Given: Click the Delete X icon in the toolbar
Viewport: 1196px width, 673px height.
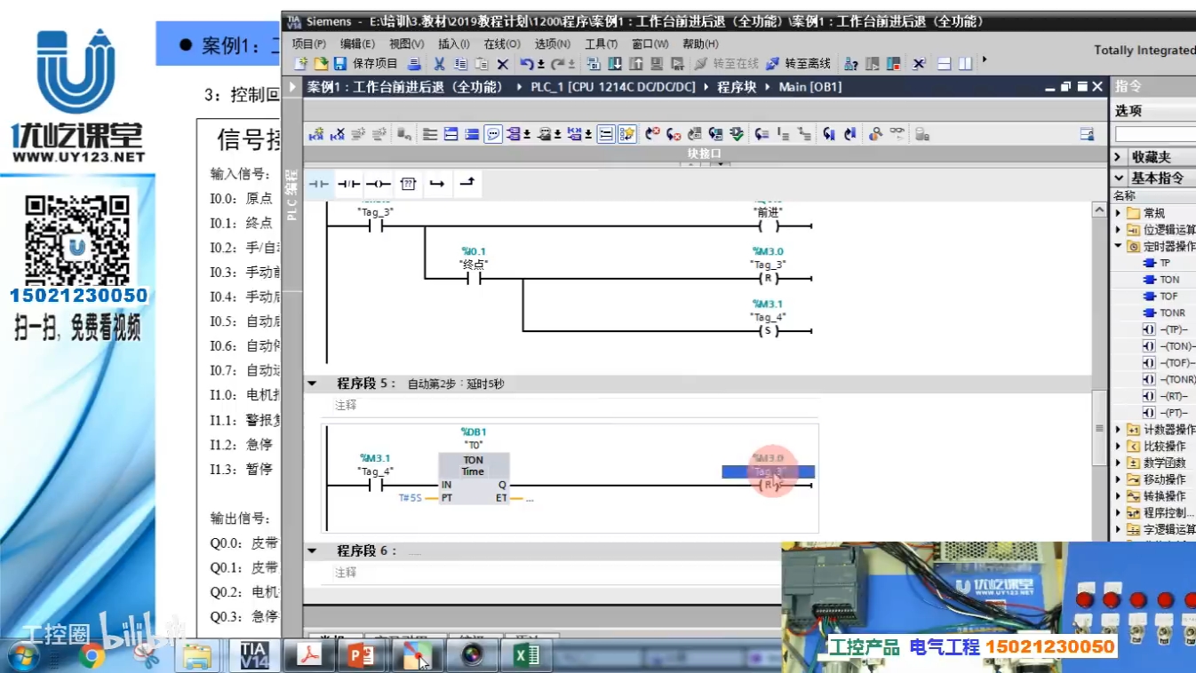Looking at the screenshot, I should (x=502, y=64).
